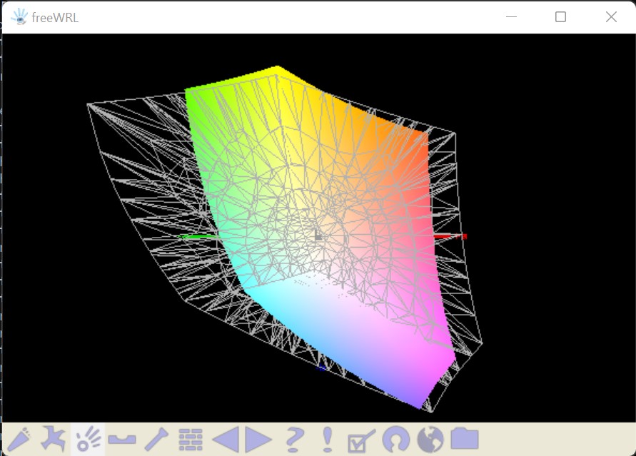Open URL using globe icon
This screenshot has height=456, width=636.
(430, 440)
